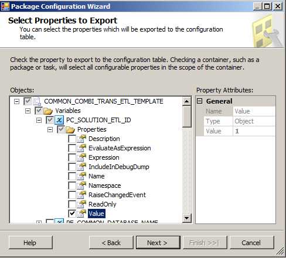This screenshot has height=258, width=286.
Task: Select the Namespace tree item
Action: click(105, 185)
